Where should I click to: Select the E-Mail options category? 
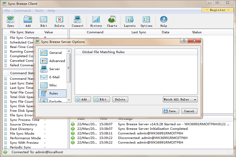click(x=53, y=77)
